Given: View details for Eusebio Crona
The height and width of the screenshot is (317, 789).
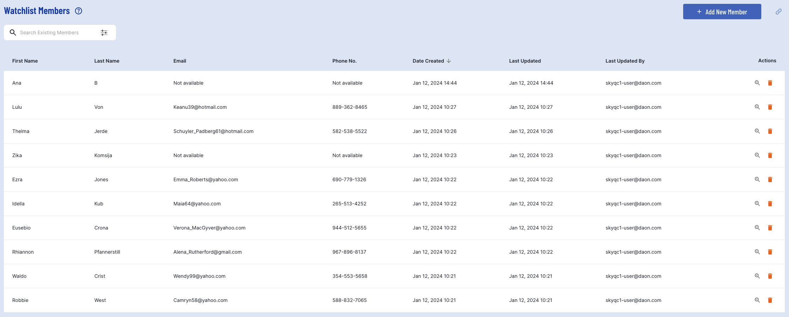Looking at the screenshot, I should pyautogui.click(x=757, y=228).
